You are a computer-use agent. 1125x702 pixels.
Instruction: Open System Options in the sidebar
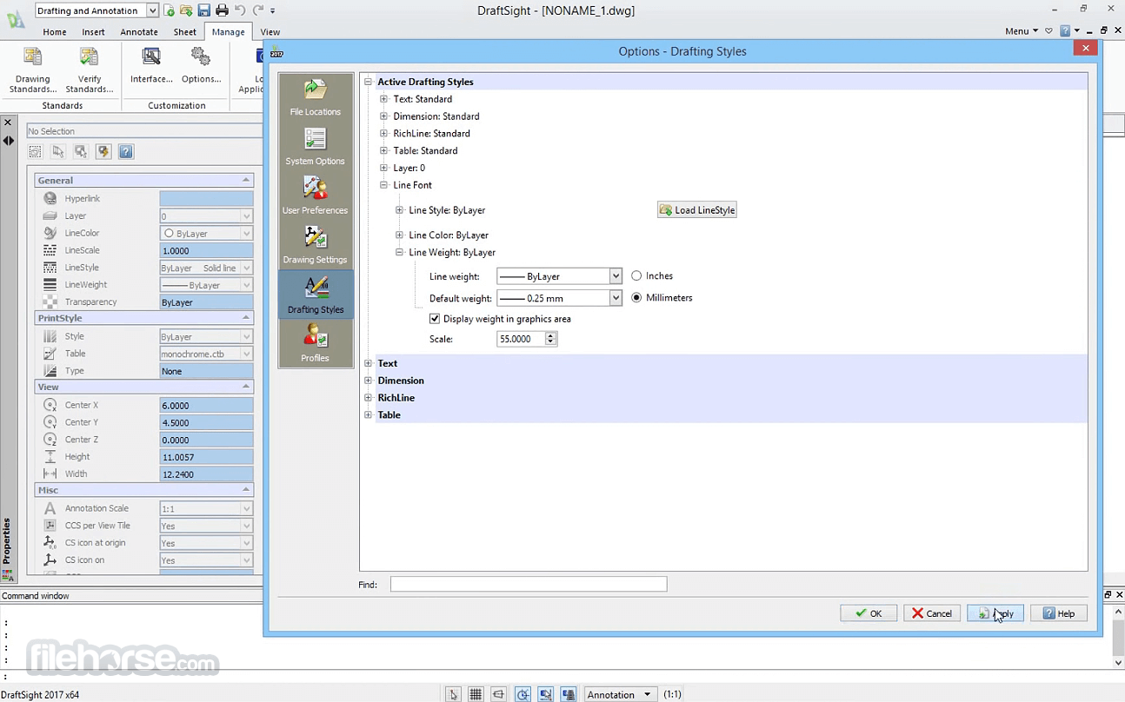pyautogui.click(x=315, y=147)
